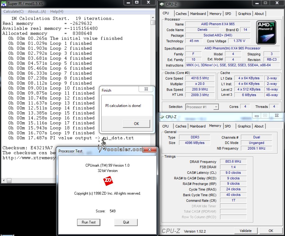The image size is (285, 236).
Task: Click Quit in the Processor Test dialog
Action: (126, 222)
